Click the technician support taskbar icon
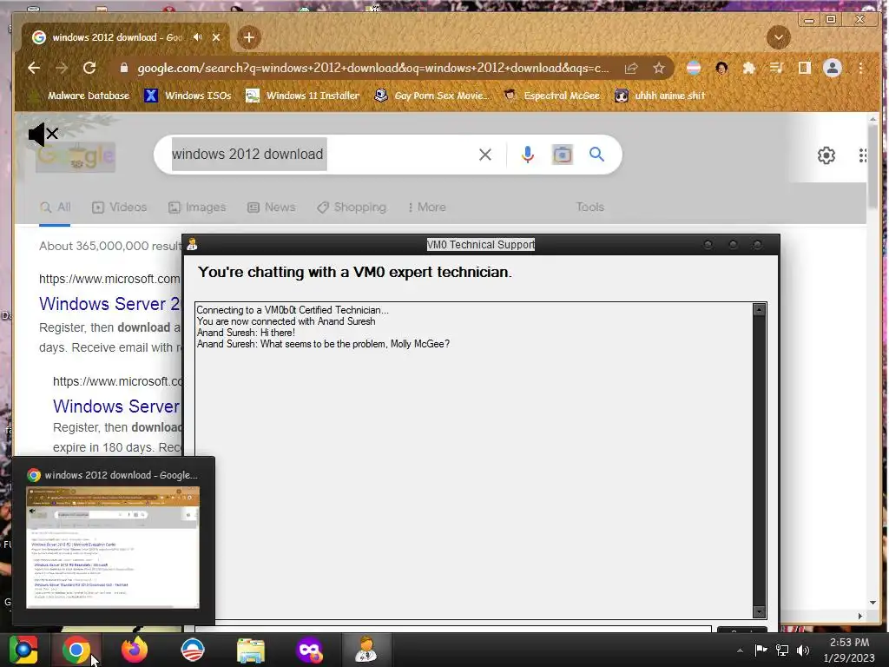 point(366,650)
